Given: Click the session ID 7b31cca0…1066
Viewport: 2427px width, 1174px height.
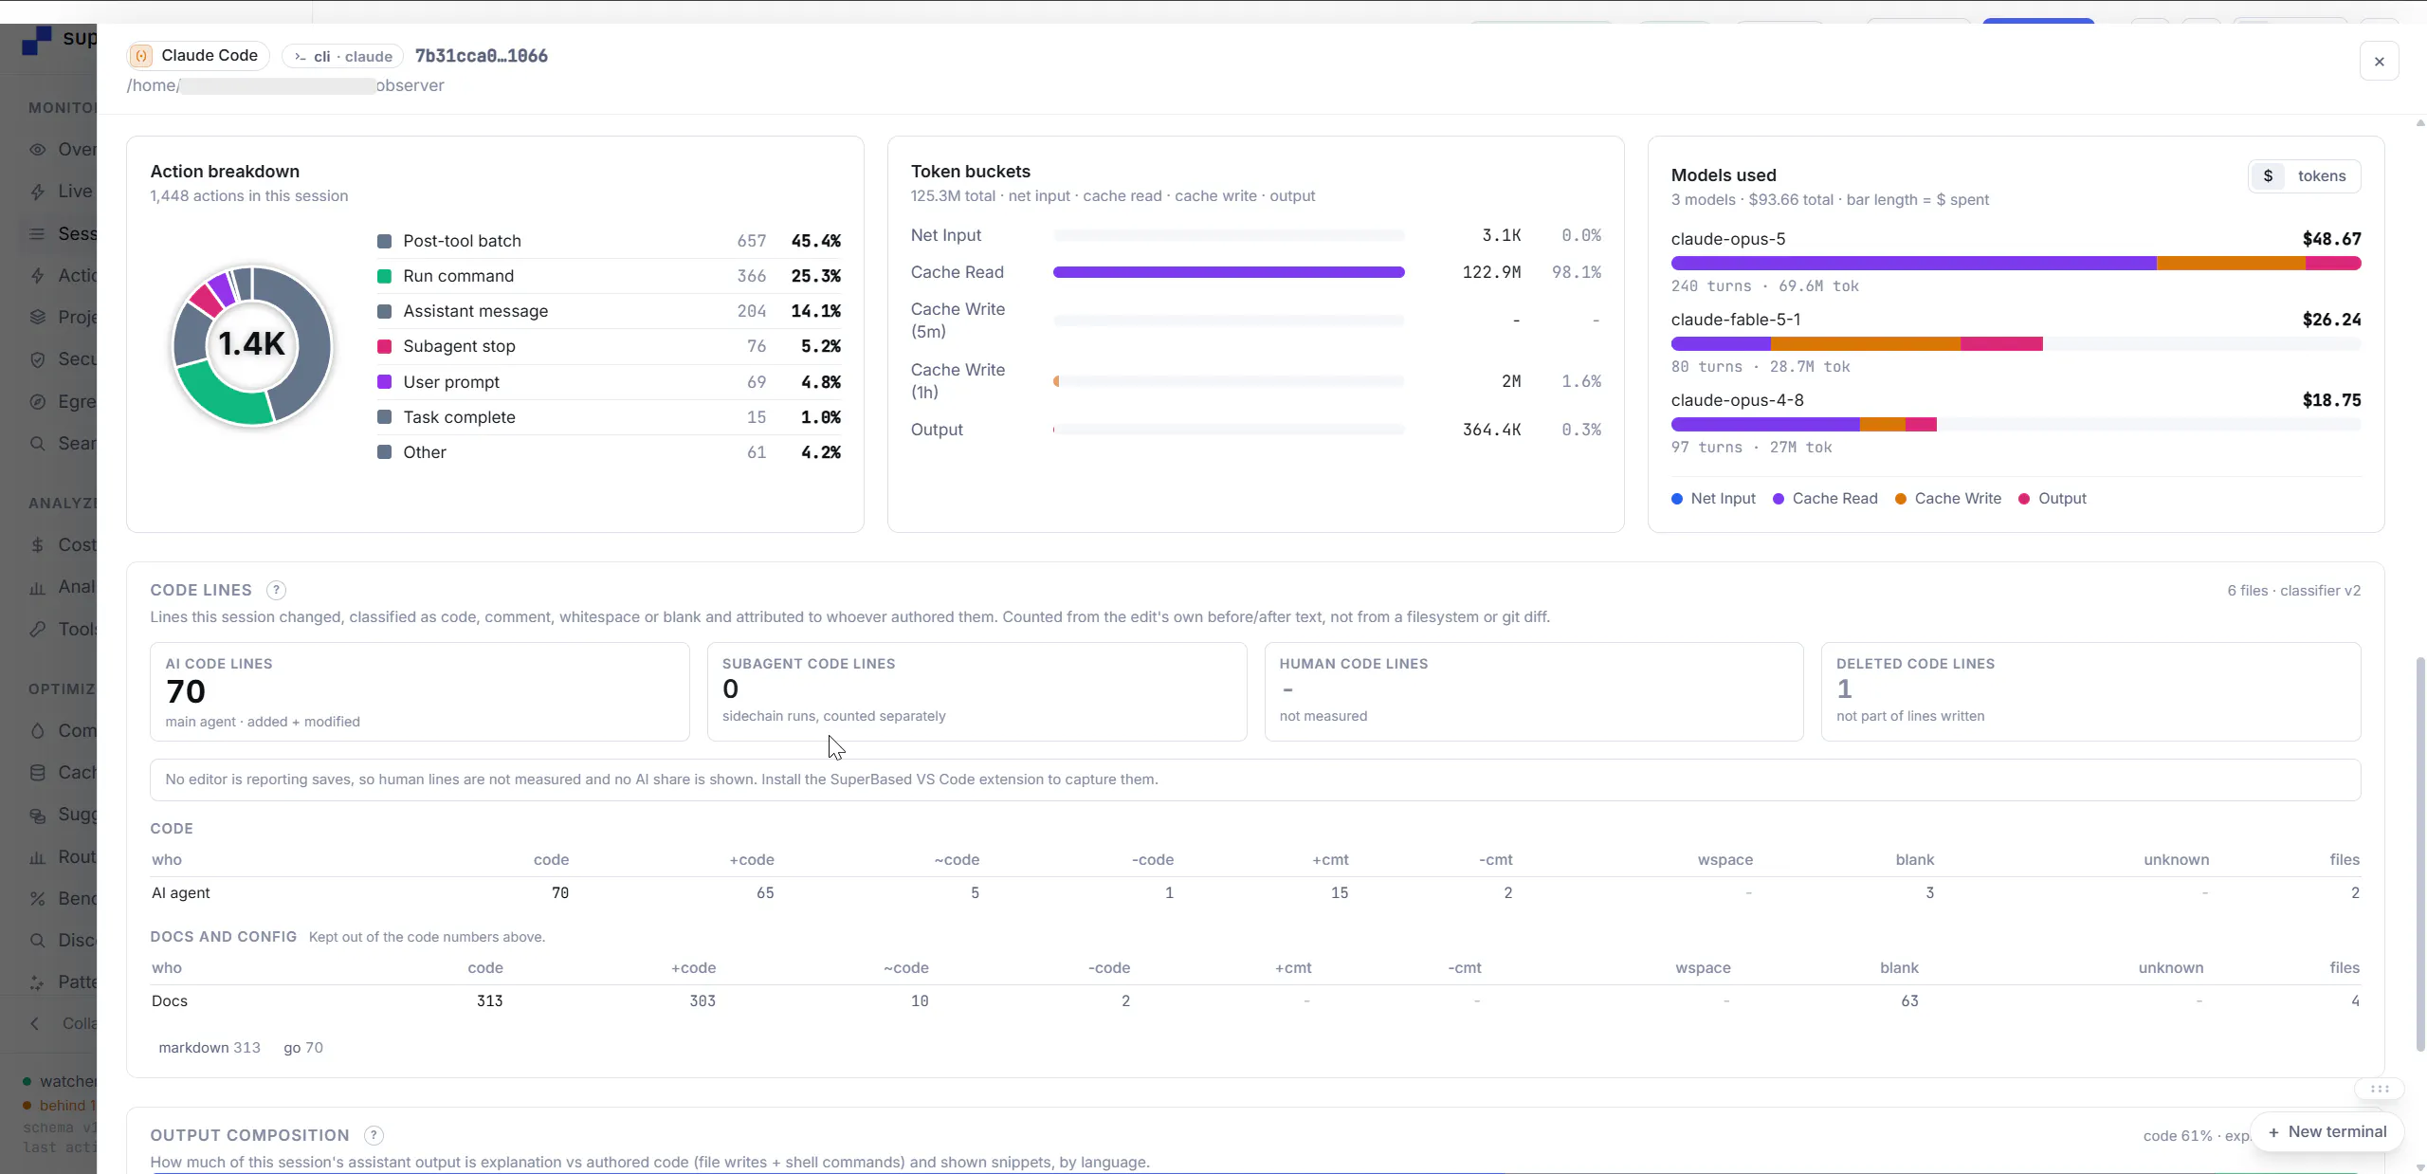Looking at the screenshot, I should tap(482, 56).
